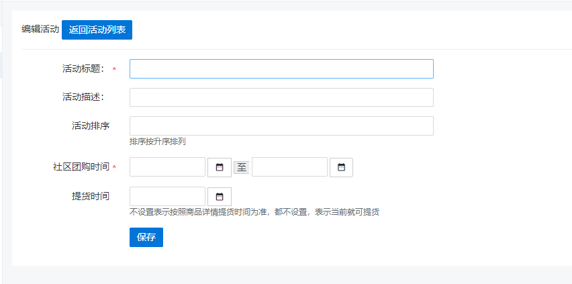572x284 pixels.
Task: Click the 提货时间 date field
Action: (167, 197)
